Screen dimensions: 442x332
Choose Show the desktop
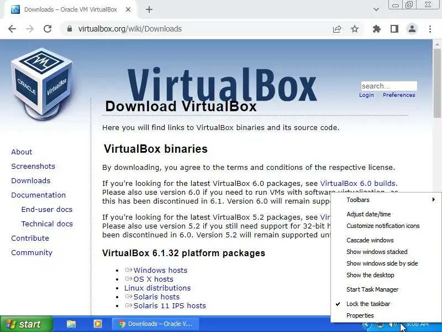click(x=386, y=275)
